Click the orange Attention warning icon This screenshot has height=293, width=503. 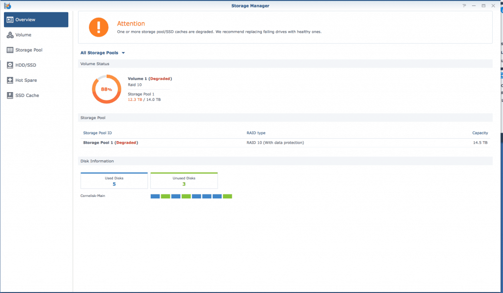pos(98,27)
